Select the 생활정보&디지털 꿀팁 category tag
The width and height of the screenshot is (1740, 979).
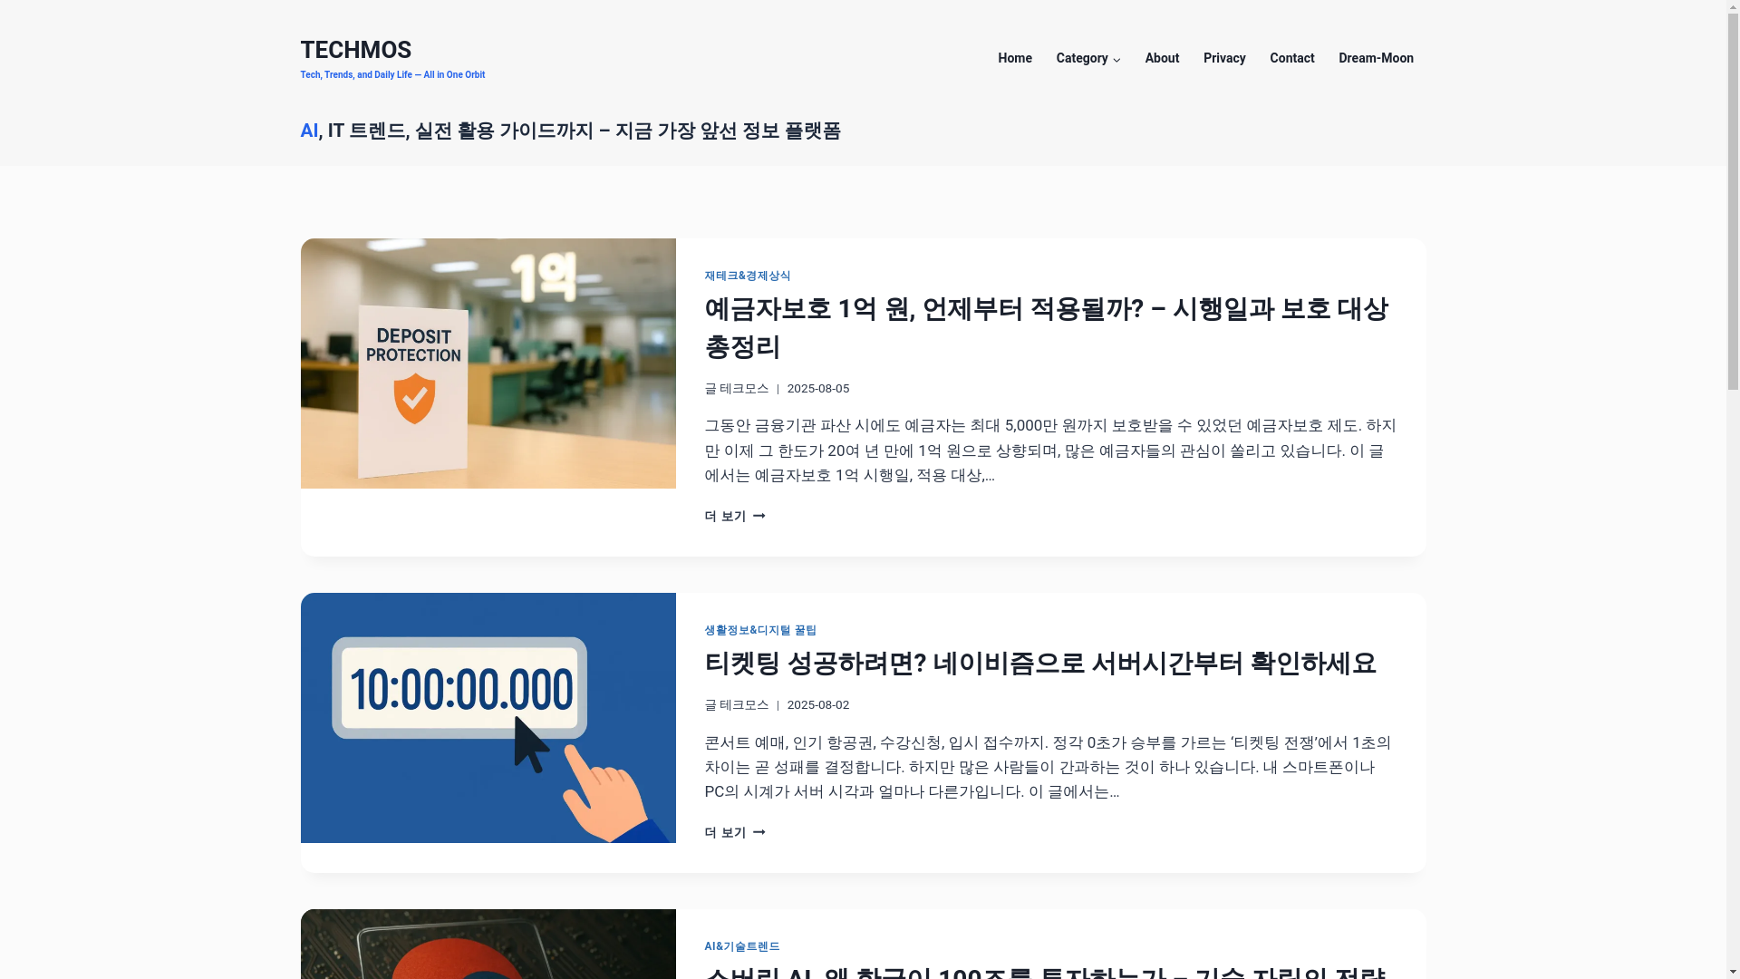pyautogui.click(x=759, y=630)
